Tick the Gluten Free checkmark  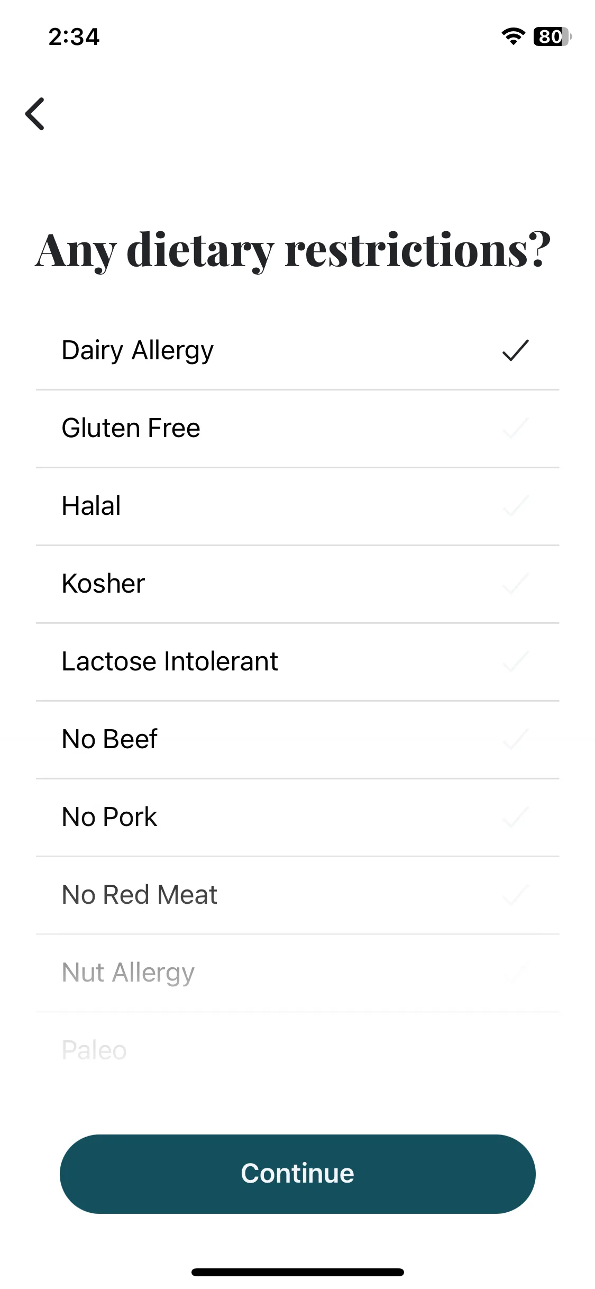coord(515,428)
